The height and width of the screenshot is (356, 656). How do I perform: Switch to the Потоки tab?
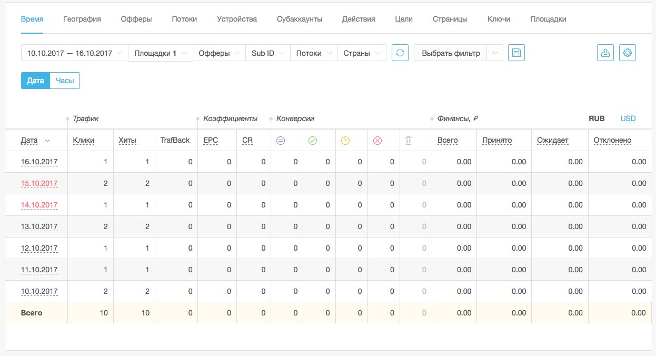click(x=184, y=19)
